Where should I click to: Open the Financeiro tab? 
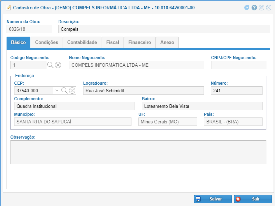point(140,42)
